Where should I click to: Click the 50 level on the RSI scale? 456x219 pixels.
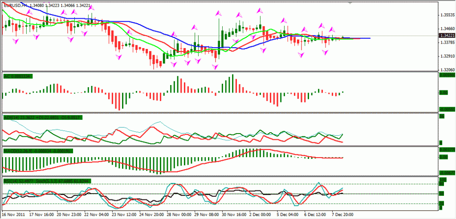click(x=441, y=194)
